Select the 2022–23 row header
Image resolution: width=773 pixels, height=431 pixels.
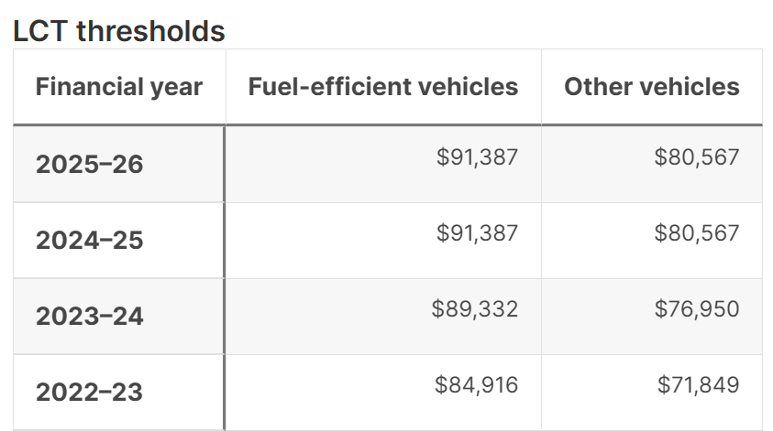pos(90,393)
